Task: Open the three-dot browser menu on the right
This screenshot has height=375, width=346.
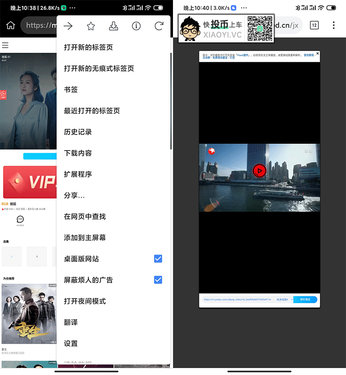Action: point(333,25)
